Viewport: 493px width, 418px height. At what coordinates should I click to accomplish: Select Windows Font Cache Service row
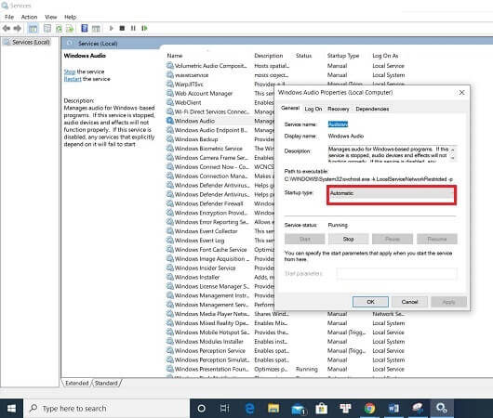210,249
